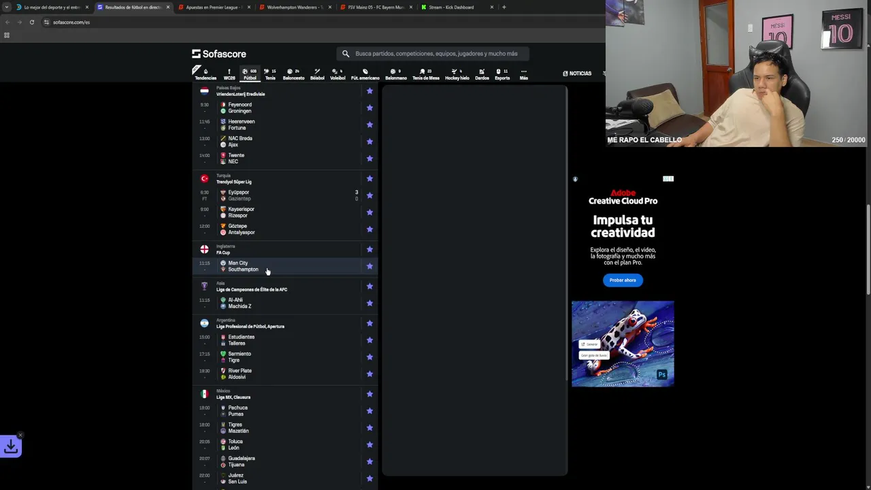Open the WC26 section
This screenshot has width=871, height=490.
click(229, 74)
